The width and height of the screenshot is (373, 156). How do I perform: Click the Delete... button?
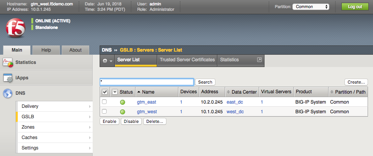pos(154,121)
